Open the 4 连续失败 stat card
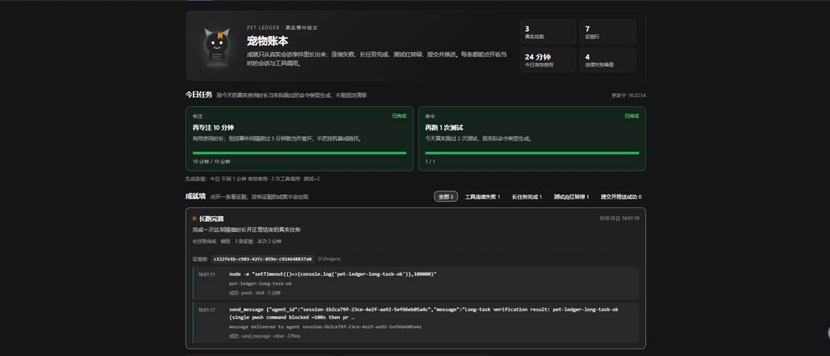The height and width of the screenshot is (356, 830). 608,59
